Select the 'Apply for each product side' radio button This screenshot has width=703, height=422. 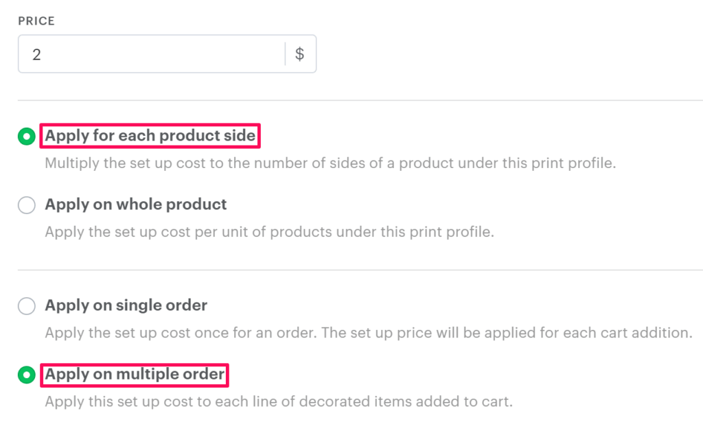pyautogui.click(x=26, y=137)
